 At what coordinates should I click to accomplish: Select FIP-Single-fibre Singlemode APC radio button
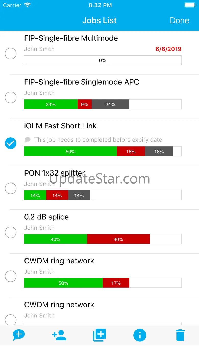pyautogui.click(x=11, y=97)
